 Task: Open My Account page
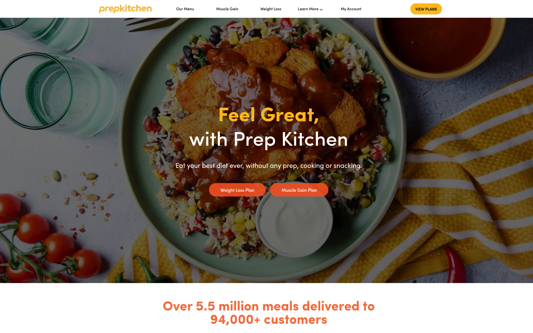pos(351,9)
